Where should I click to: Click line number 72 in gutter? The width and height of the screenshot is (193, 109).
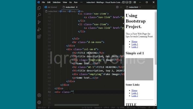tap(49, 92)
